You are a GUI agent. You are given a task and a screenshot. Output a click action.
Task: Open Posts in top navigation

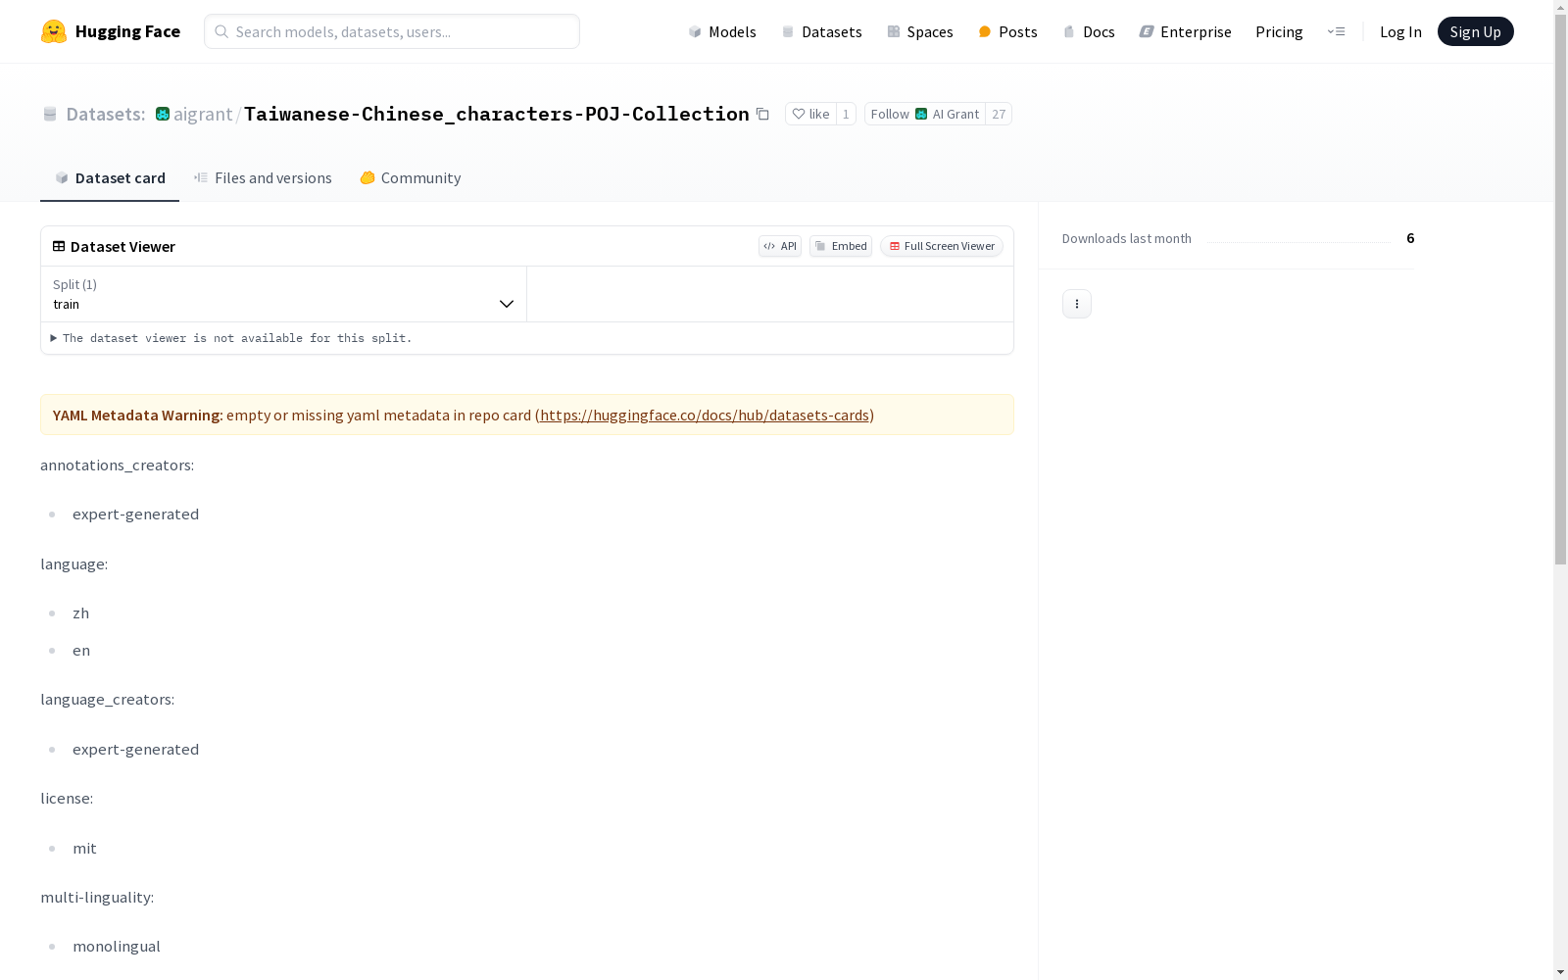(1007, 31)
